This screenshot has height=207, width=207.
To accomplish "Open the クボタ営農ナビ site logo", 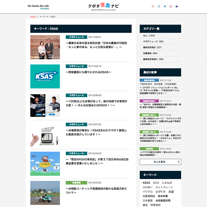I will click(103, 7).
